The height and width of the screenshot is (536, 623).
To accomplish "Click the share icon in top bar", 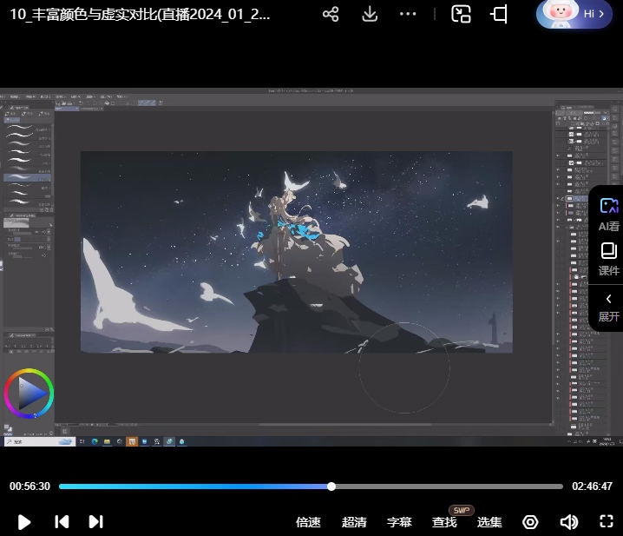I will point(331,14).
